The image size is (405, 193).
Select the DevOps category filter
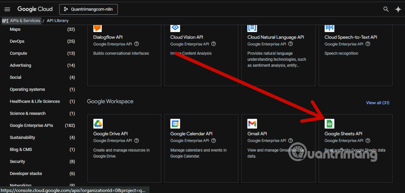point(17,41)
